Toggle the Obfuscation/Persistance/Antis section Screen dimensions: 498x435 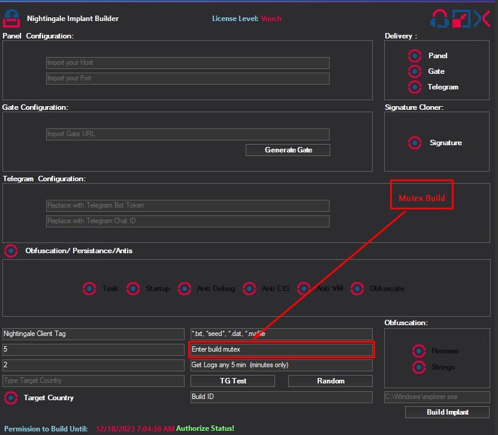point(11,251)
